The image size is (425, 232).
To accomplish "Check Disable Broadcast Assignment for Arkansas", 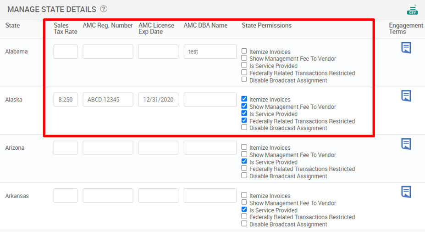I will click(244, 223).
